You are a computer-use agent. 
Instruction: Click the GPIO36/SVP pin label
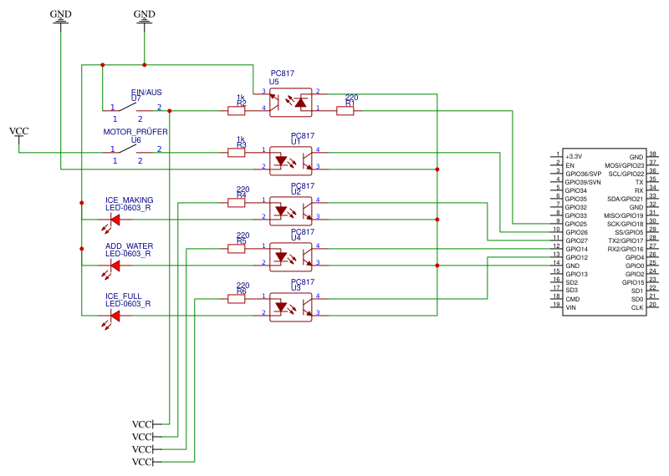[583, 174]
